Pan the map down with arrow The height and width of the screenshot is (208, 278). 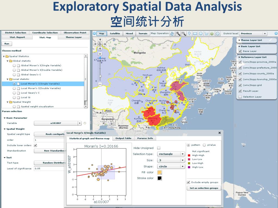click(x=100, y=48)
